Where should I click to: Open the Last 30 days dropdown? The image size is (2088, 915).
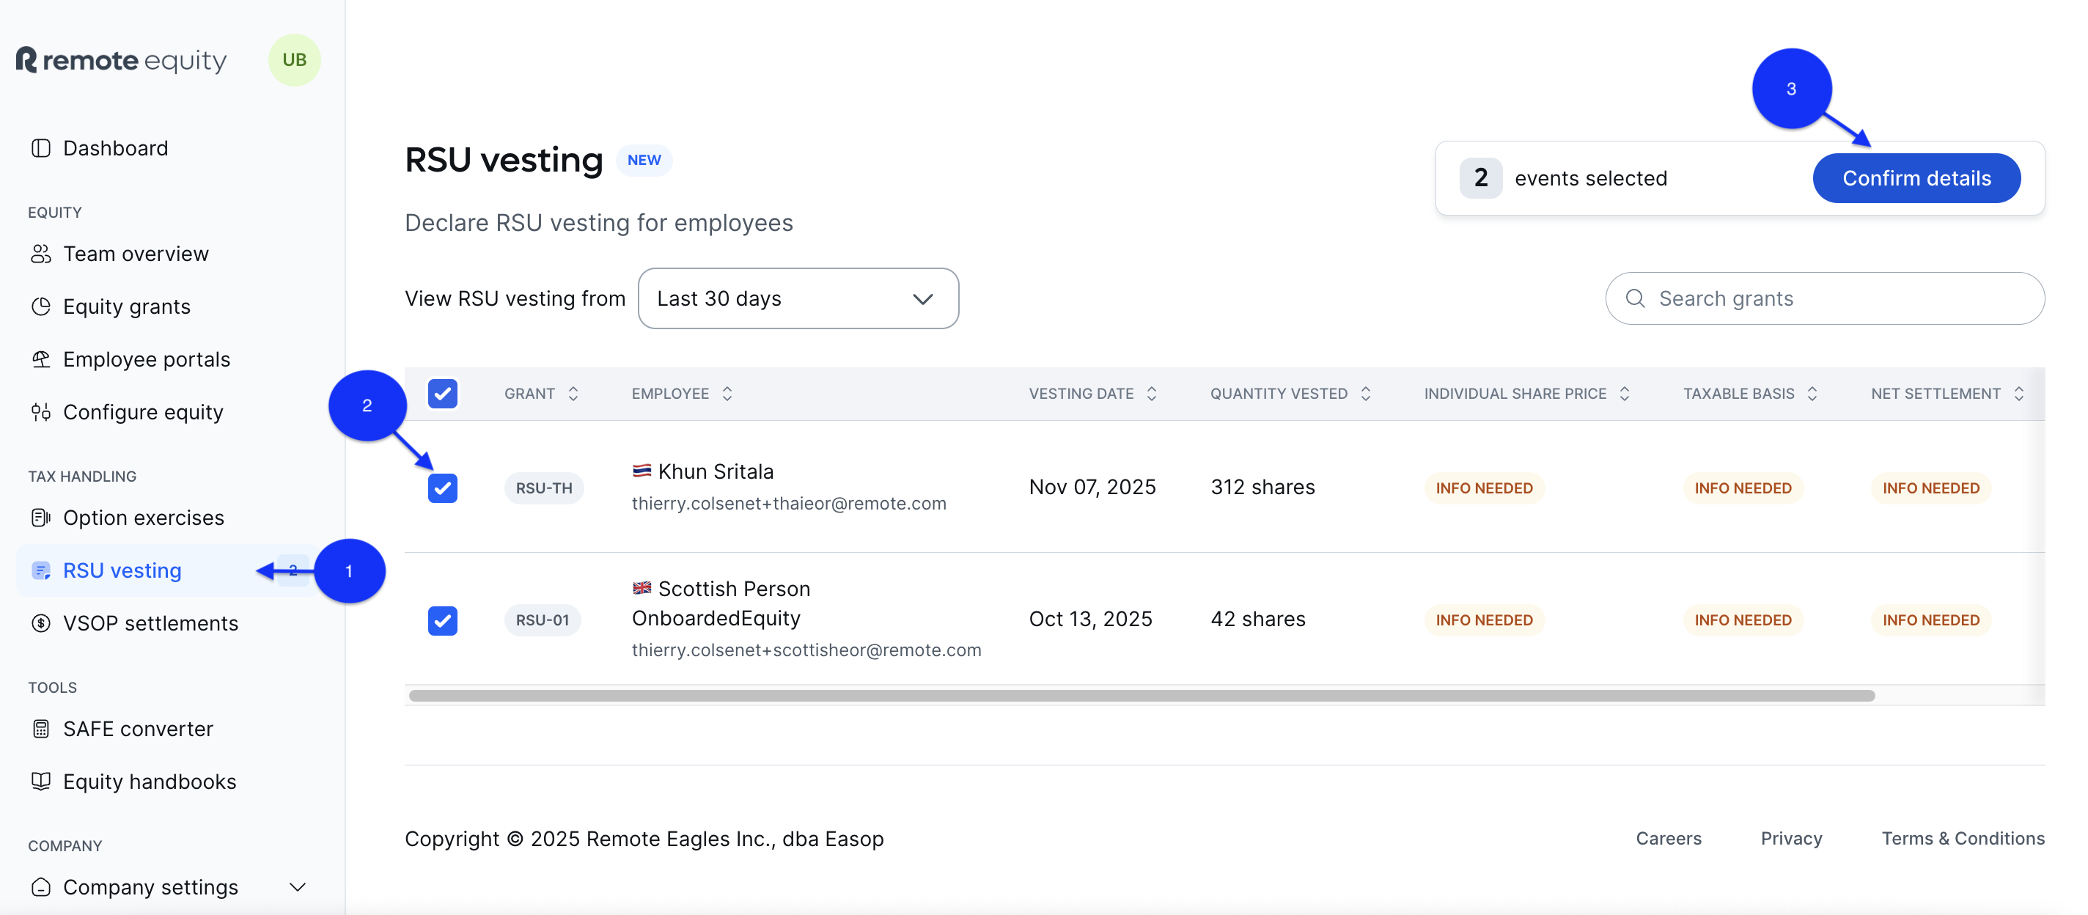[x=798, y=298]
